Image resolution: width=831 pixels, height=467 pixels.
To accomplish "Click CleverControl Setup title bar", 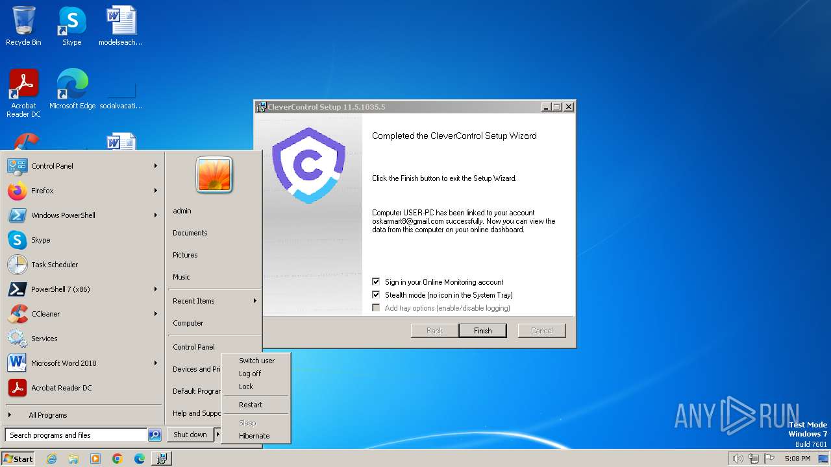I will 397,107.
